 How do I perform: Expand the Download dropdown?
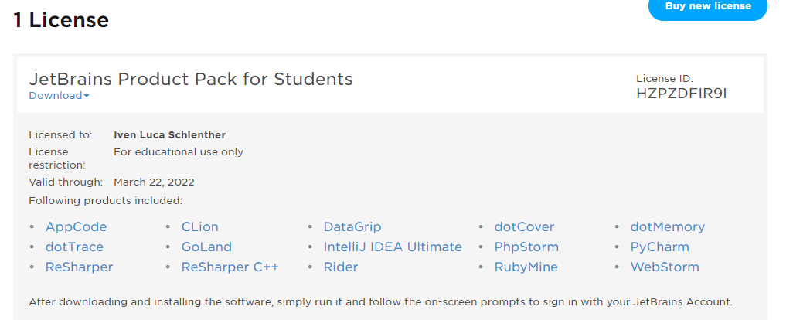coord(59,96)
